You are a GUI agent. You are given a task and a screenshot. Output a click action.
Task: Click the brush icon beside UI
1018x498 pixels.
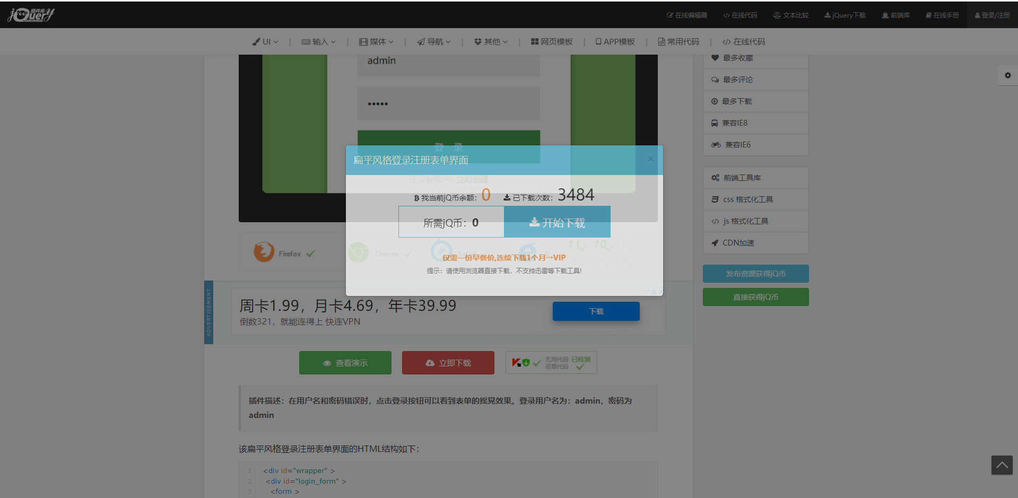click(x=256, y=42)
